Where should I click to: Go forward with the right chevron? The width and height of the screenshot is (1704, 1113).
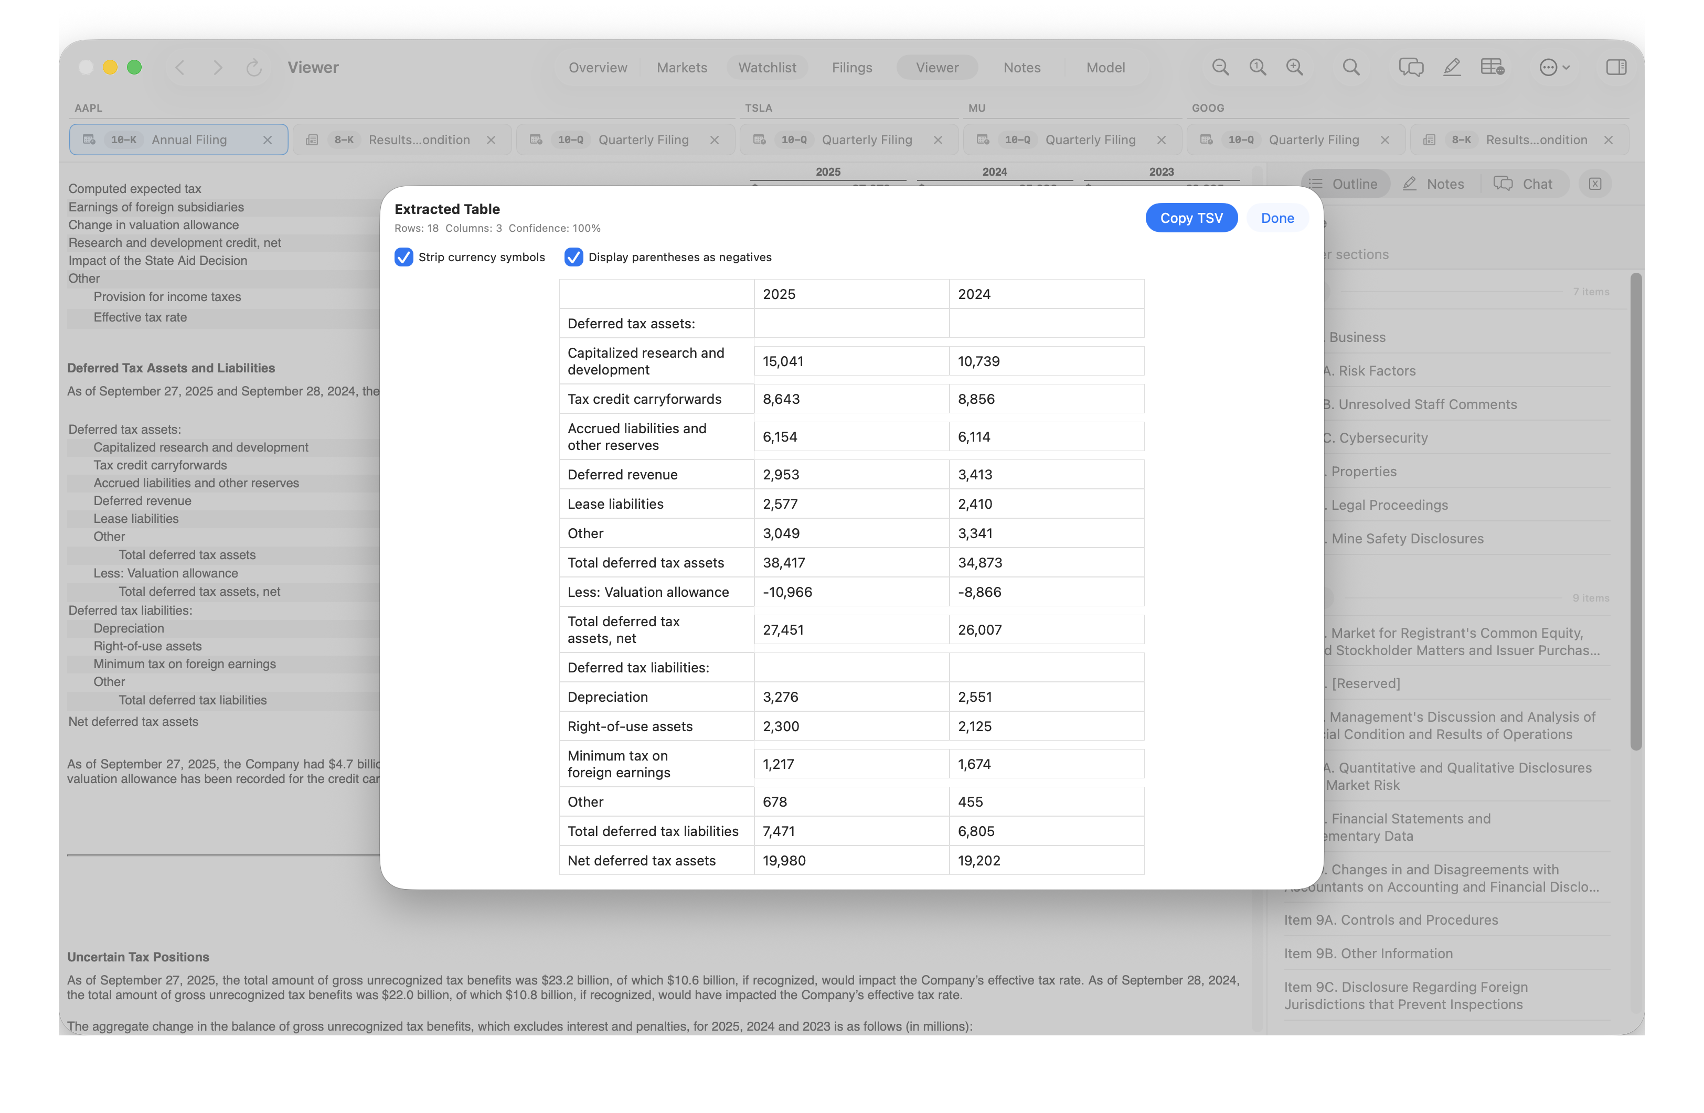click(218, 67)
